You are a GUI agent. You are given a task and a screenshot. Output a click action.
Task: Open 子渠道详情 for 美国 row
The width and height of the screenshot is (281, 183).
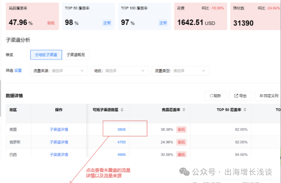(59, 129)
